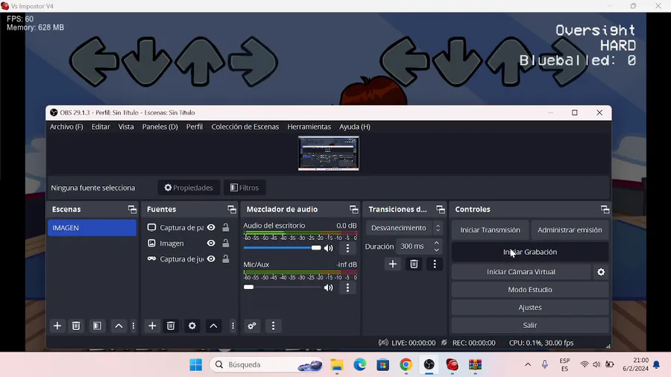
Task: Adjust Mic/Aux volume slider
Action: point(282,288)
